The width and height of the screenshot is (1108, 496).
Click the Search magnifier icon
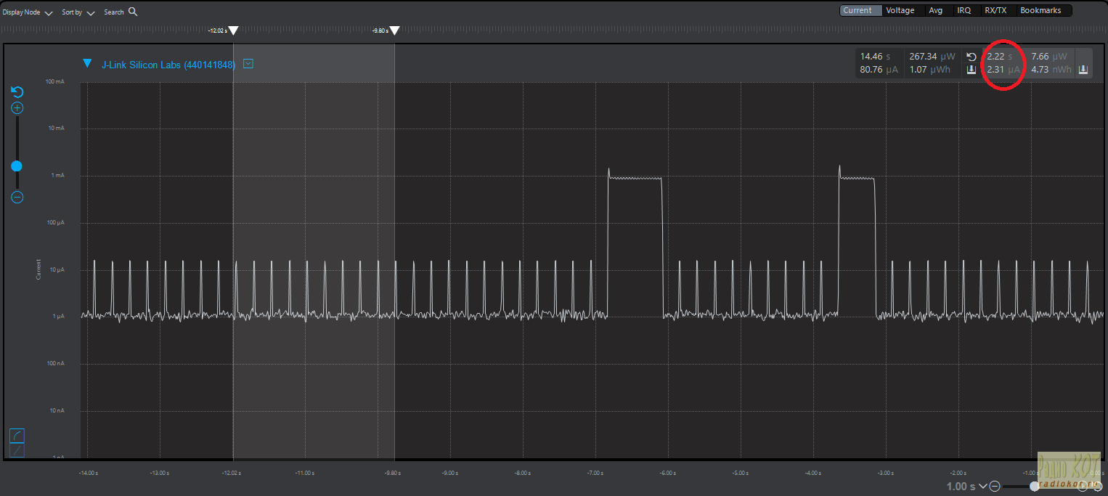click(133, 12)
